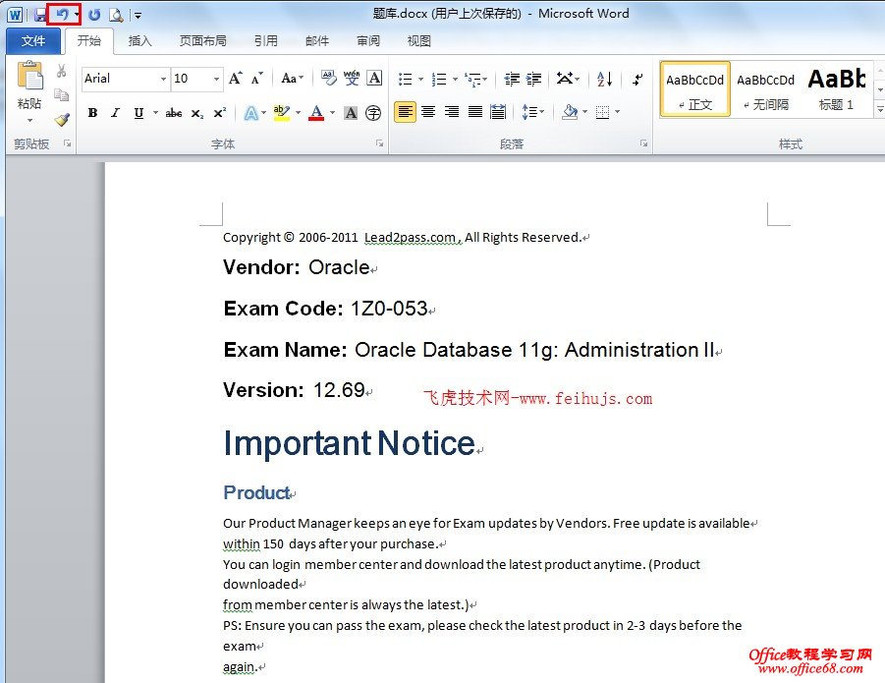Image resolution: width=885 pixels, height=683 pixels.
Task: Apply yellow text highlight color
Action: tap(281, 113)
